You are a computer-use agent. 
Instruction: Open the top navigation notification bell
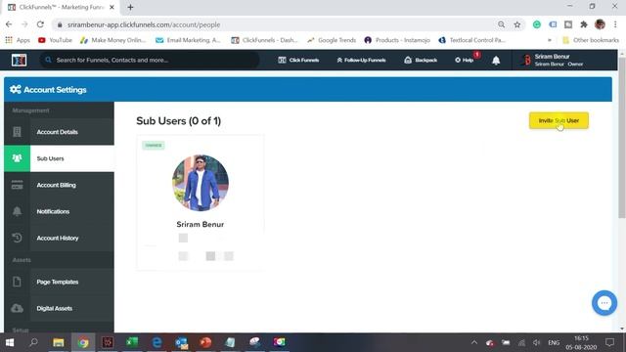click(x=496, y=61)
